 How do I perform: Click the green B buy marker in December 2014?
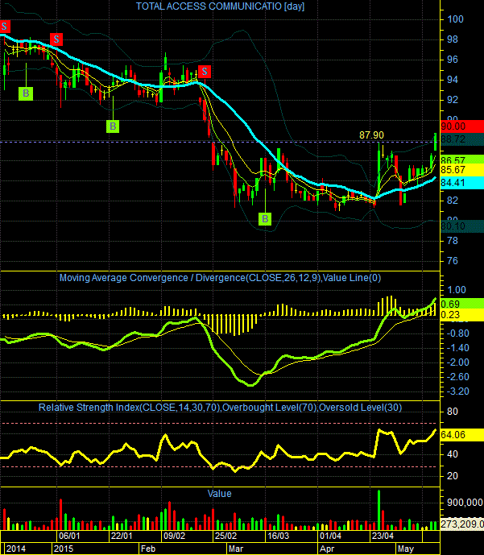coord(26,93)
